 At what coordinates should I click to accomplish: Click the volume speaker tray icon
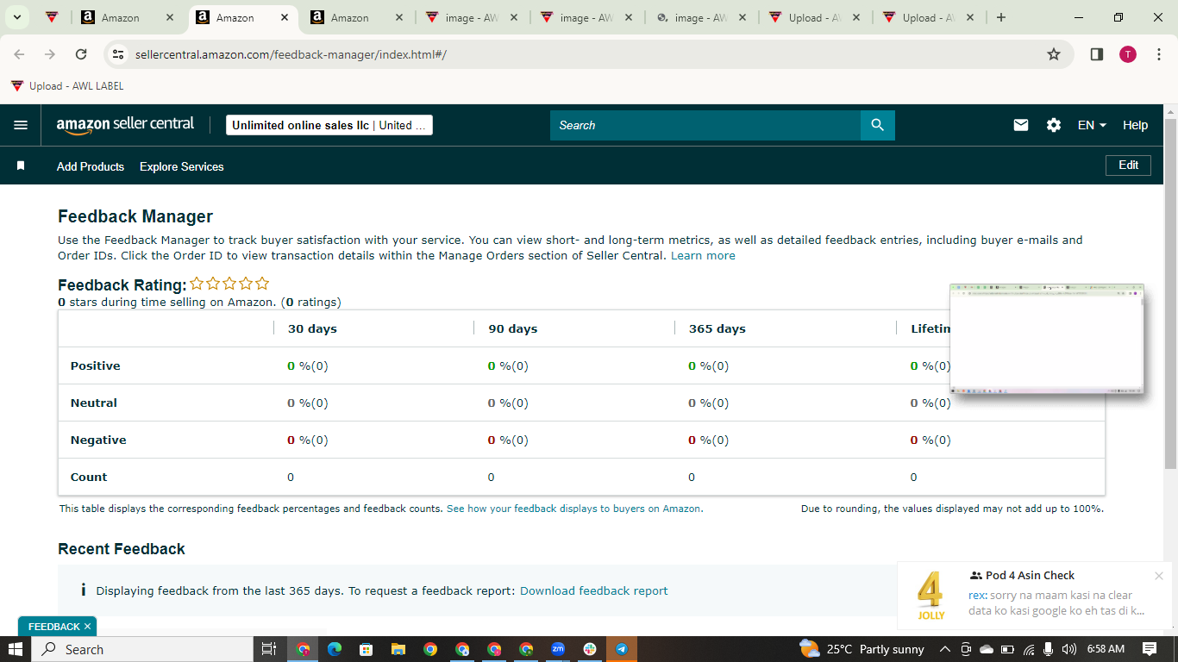tap(1069, 649)
